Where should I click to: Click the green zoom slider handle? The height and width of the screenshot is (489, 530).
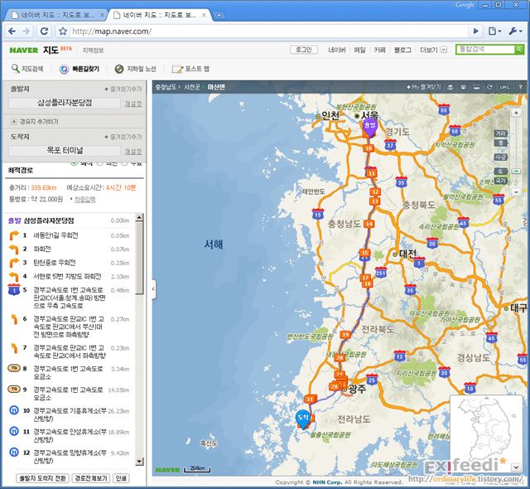coord(516,171)
